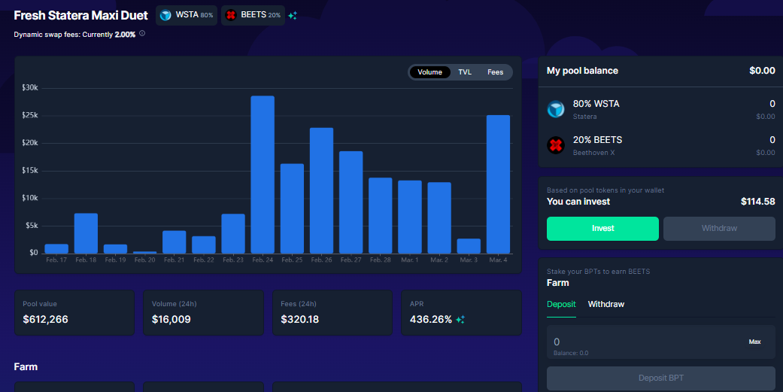Image resolution: width=783 pixels, height=392 pixels.
Task: Click the BPT deposit amount input
Action: [x=661, y=342]
